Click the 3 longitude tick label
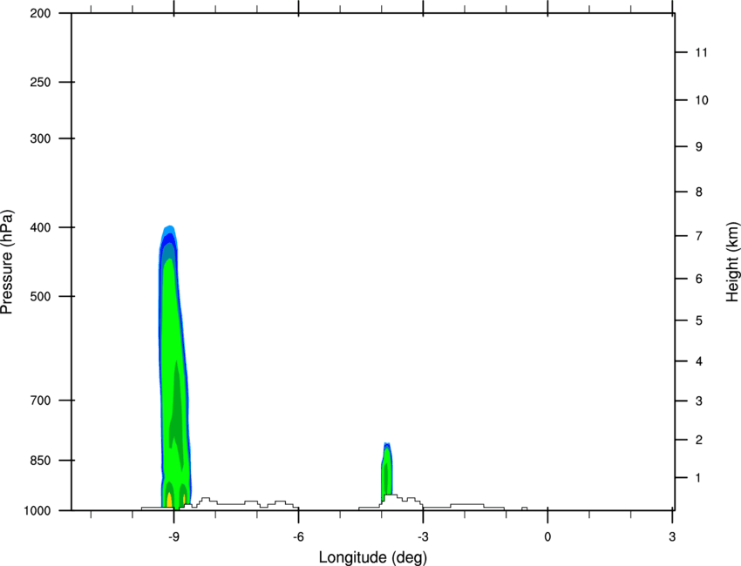 672,537
